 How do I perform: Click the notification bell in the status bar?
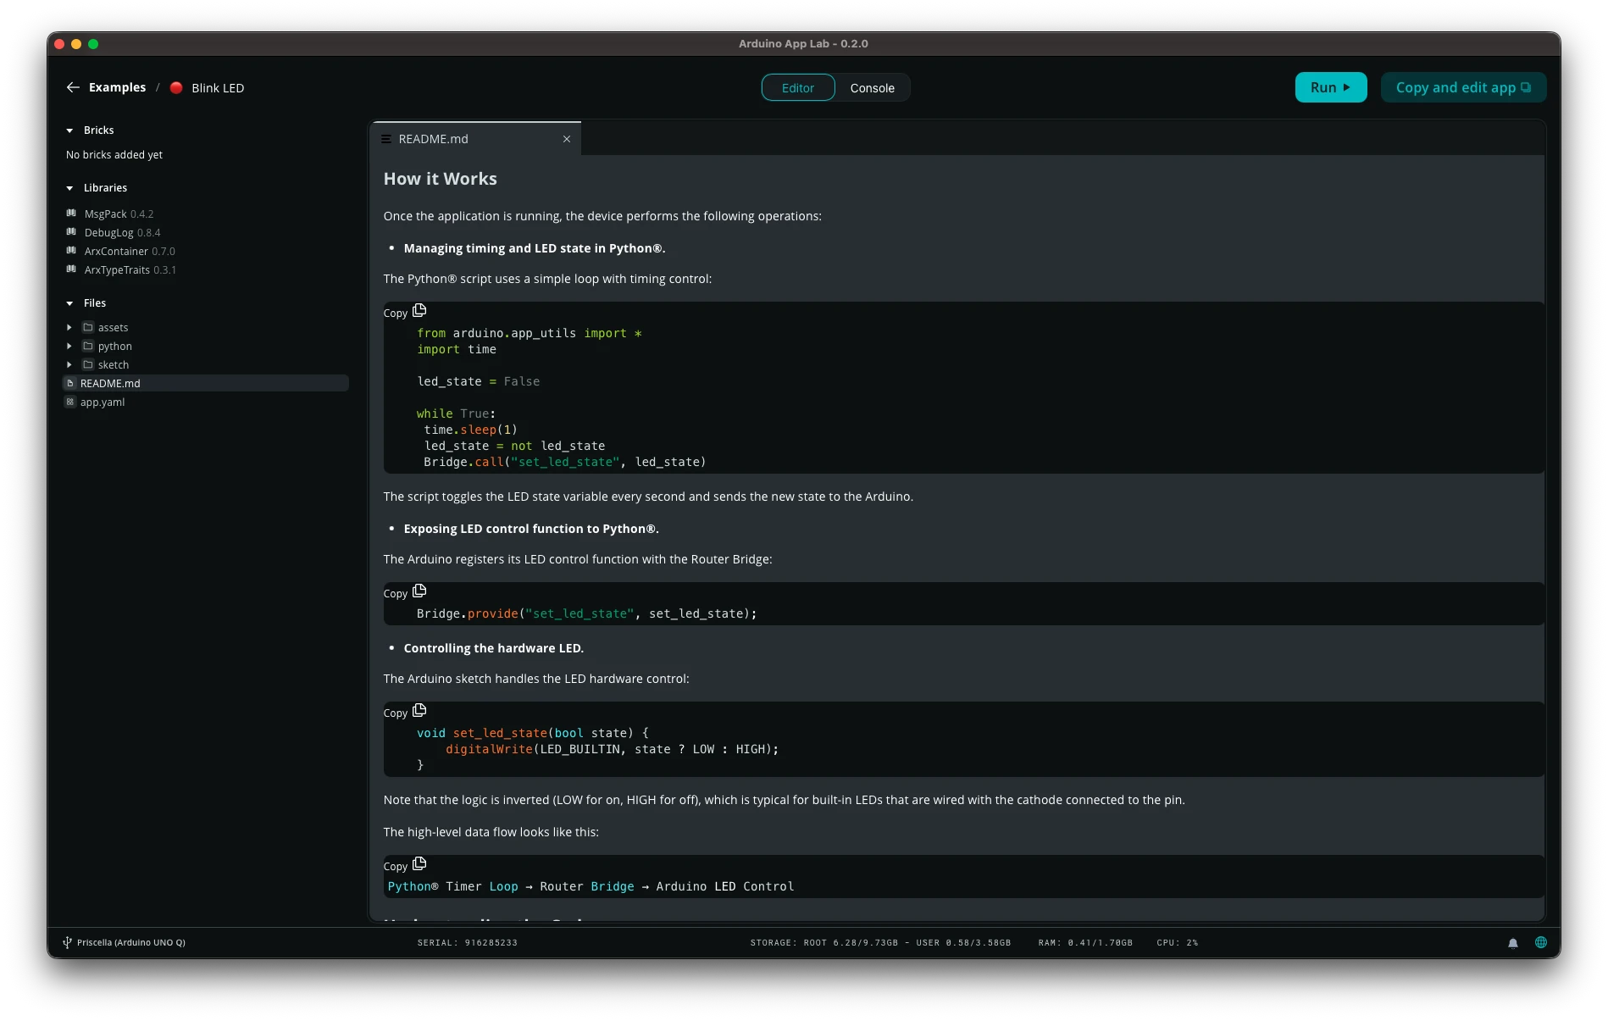(1513, 942)
